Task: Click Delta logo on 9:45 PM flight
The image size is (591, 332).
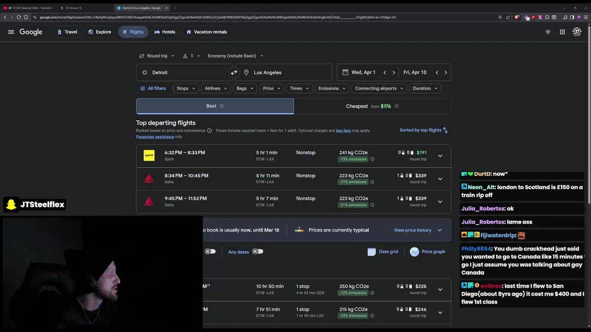Action: coord(149,202)
